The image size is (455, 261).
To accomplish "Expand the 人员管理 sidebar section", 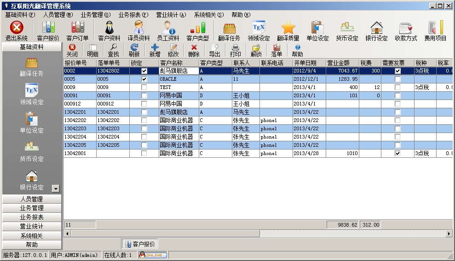I will (31, 199).
